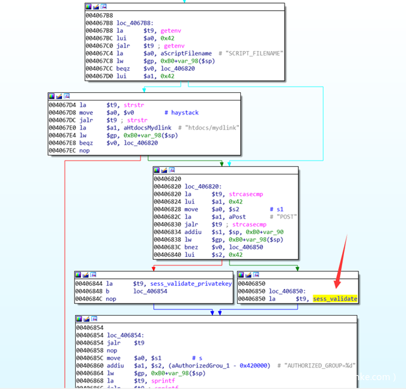Click "AUTHORIZED_GROUP=%d" string comment
Viewport: 406px width, 389px height.
pos(320,366)
